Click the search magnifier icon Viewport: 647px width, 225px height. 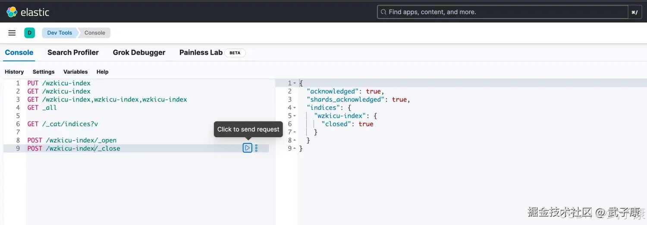383,12
